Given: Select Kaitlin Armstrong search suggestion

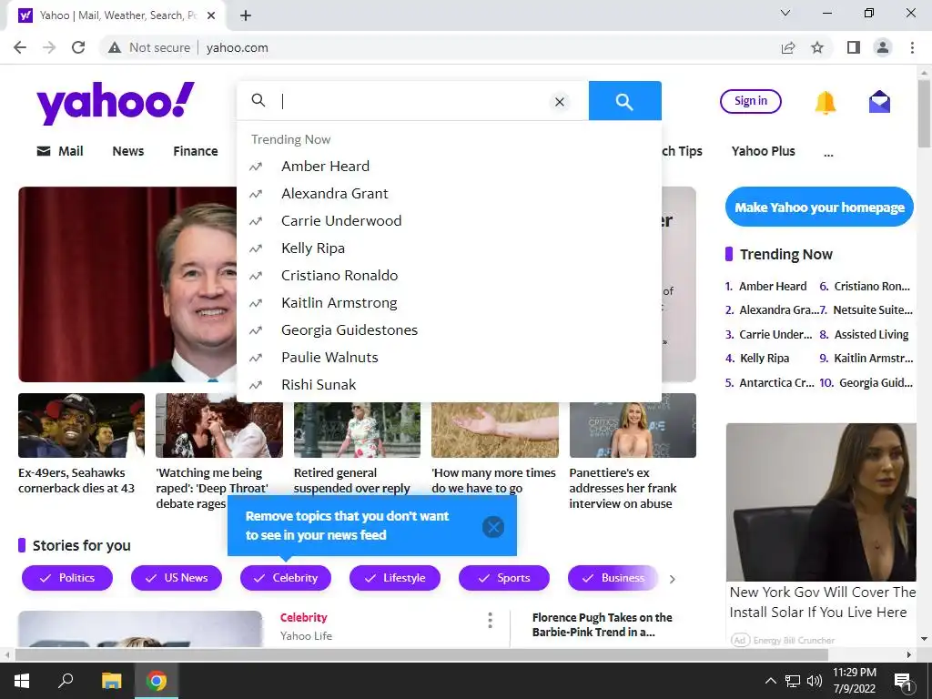Looking at the screenshot, I should (x=449, y=303).
